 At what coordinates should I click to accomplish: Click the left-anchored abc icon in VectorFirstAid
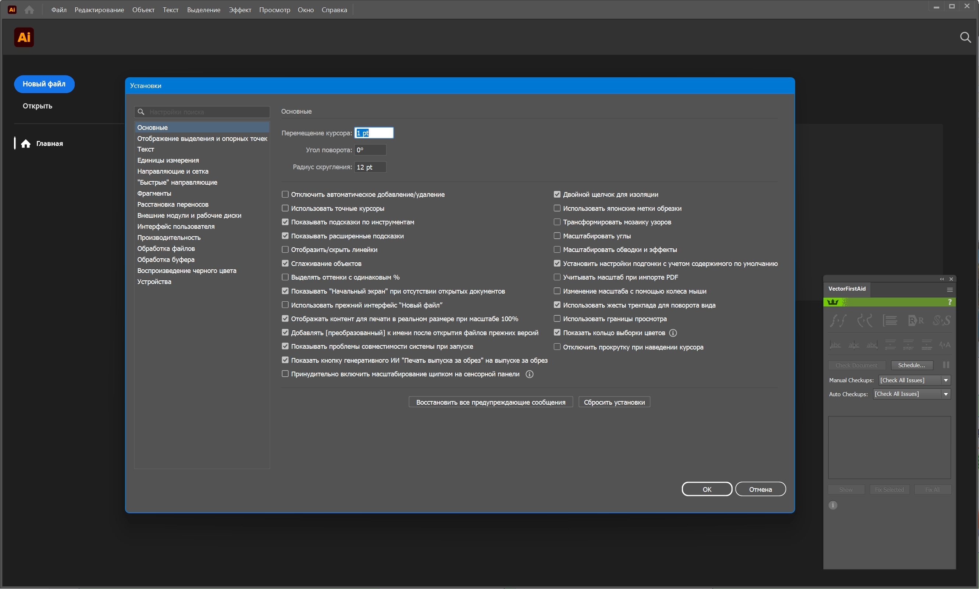pos(836,345)
